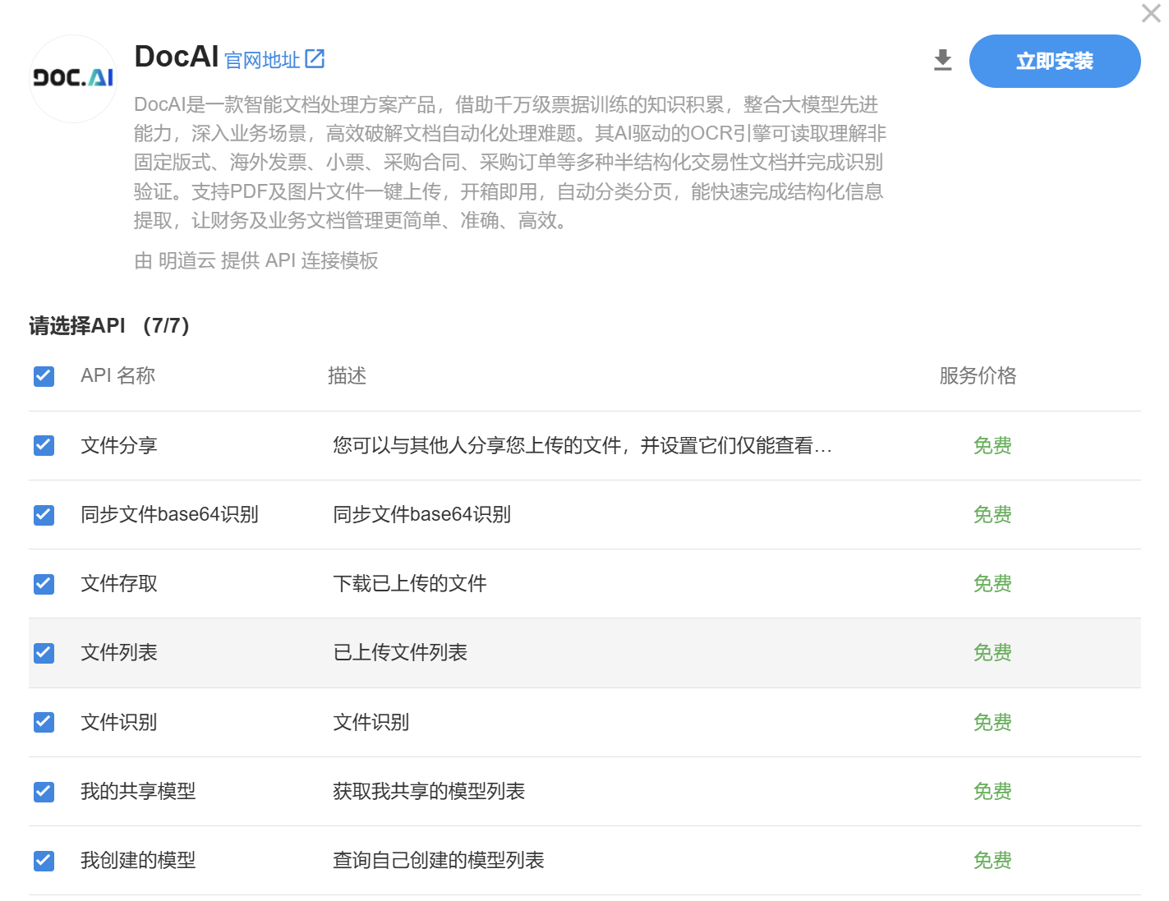Uncheck the 文件识别 API checkbox

44,722
